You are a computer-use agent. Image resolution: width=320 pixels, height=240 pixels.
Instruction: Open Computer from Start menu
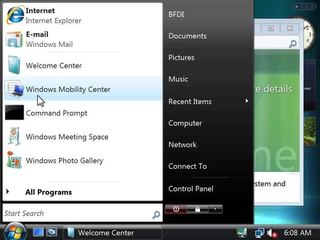[x=185, y=123]
